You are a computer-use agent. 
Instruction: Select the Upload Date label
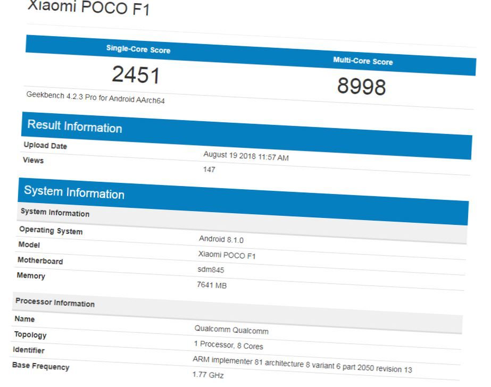coord(45,146)
